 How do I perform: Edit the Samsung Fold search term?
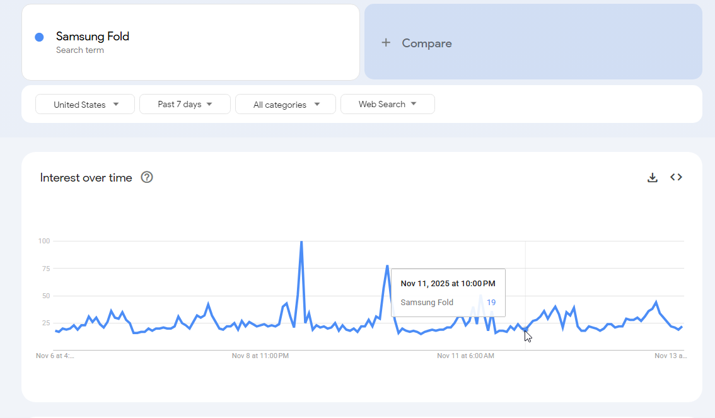click(x=93, y=37)
